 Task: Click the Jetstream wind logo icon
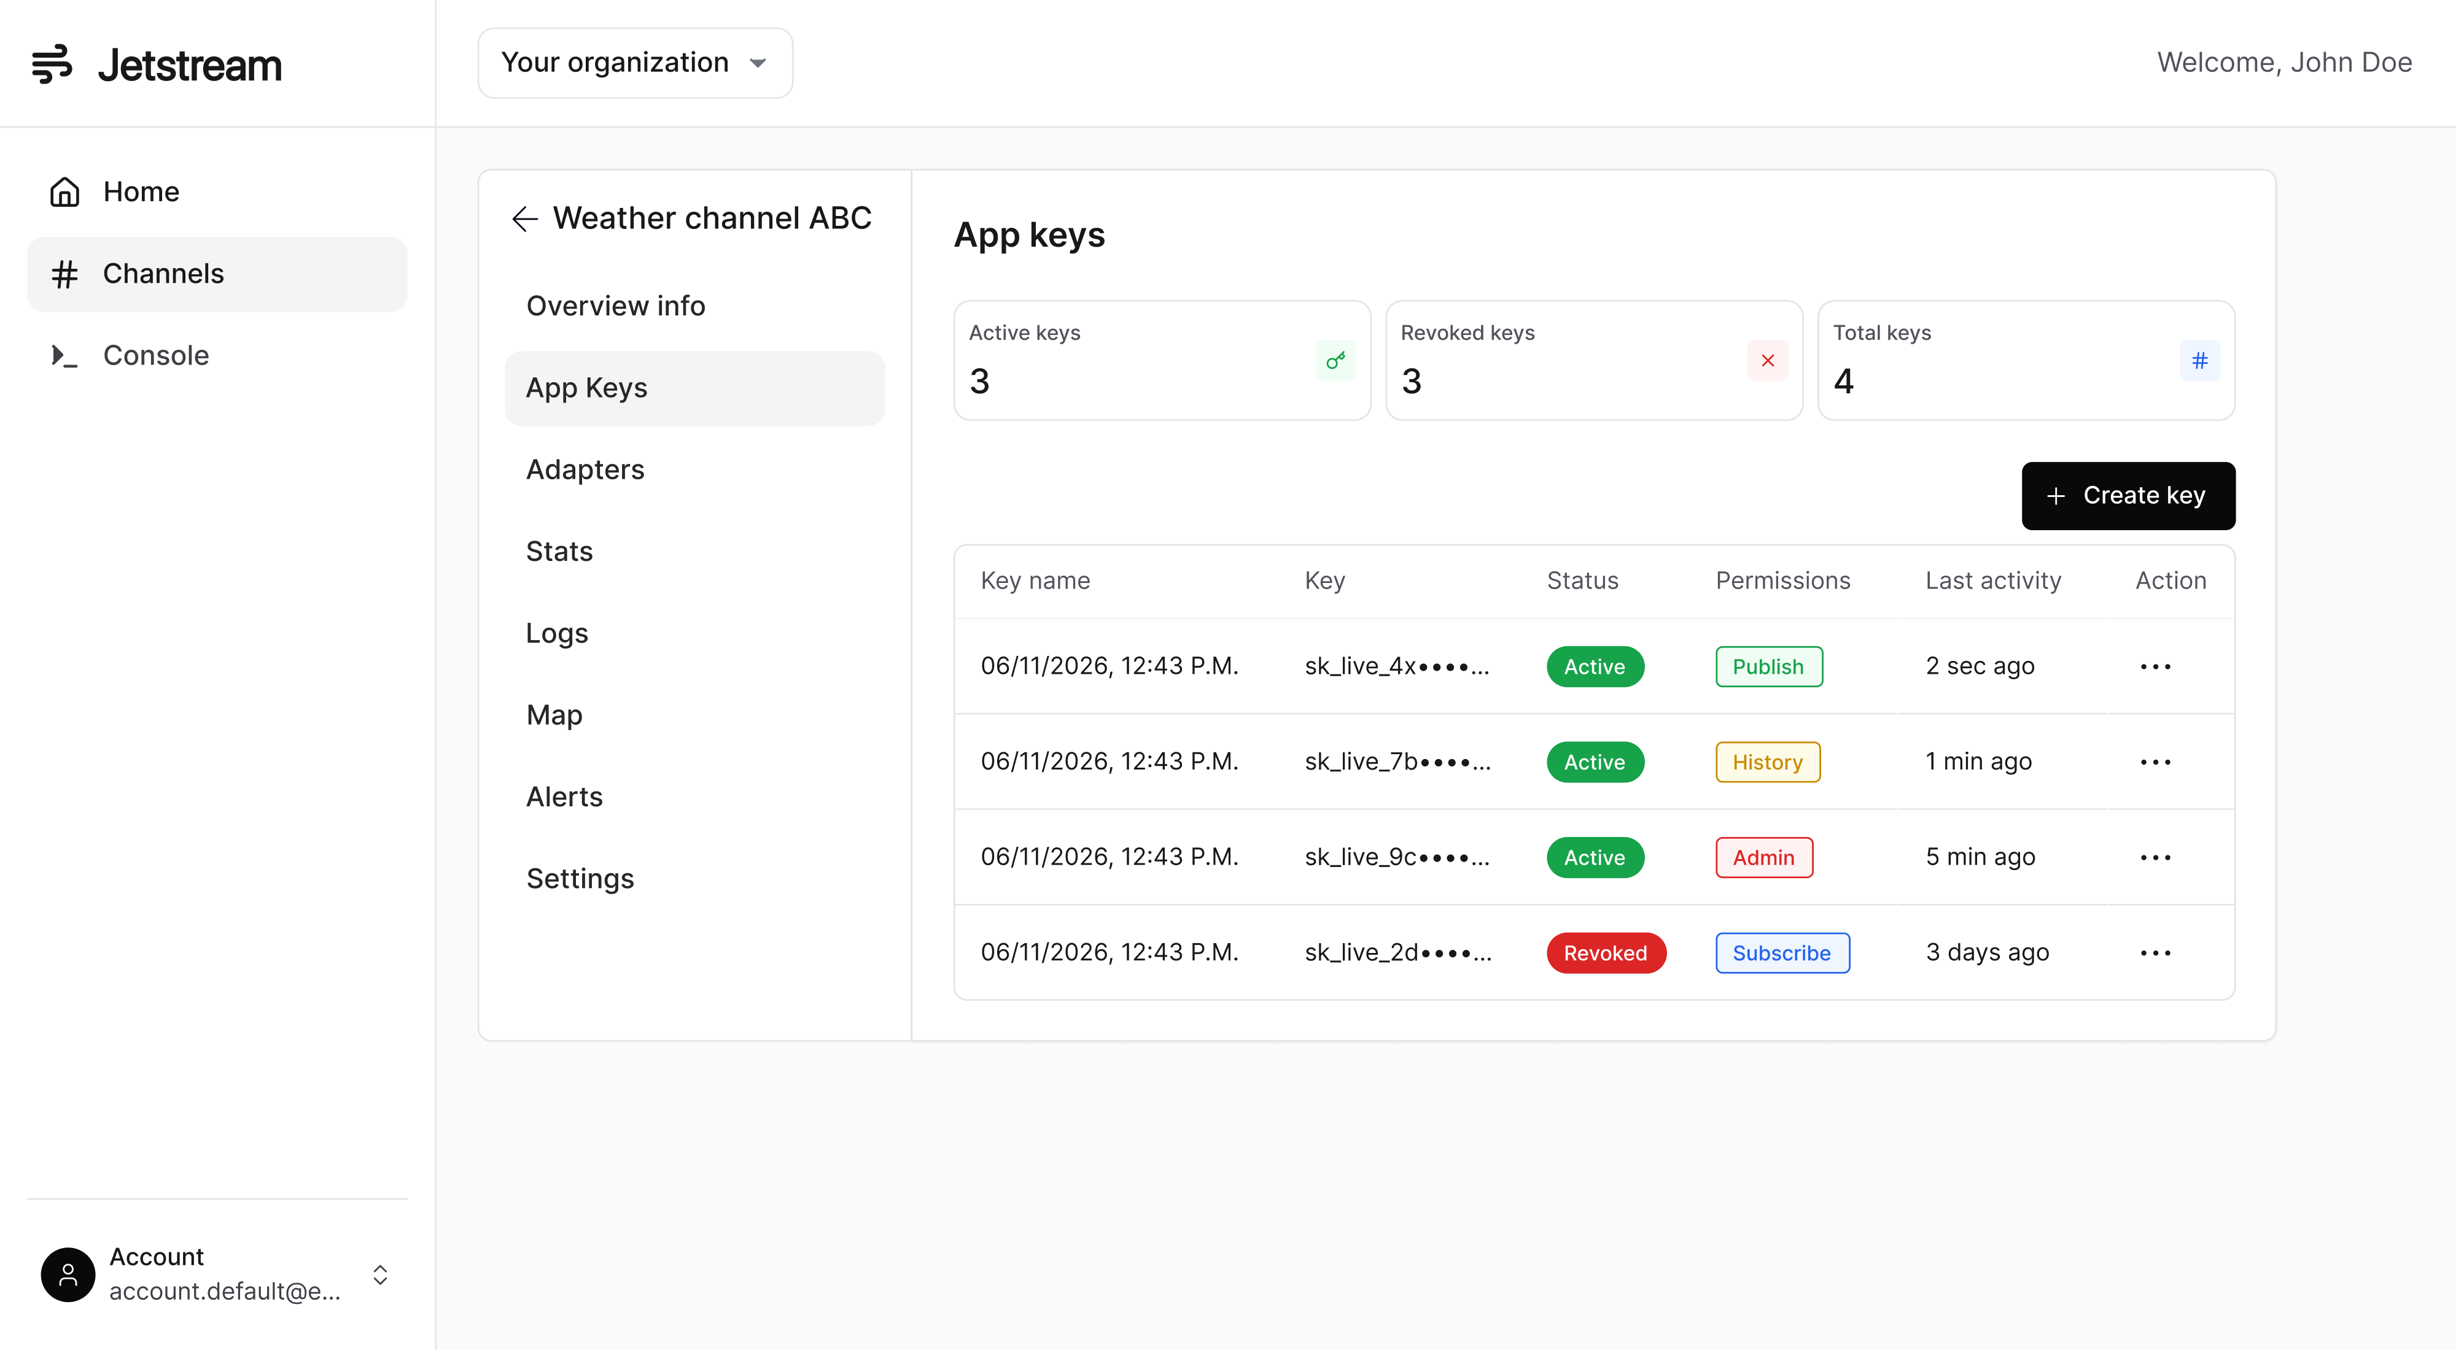click(52, 64)
